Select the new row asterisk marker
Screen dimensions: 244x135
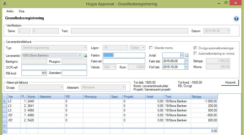(5, 125)
